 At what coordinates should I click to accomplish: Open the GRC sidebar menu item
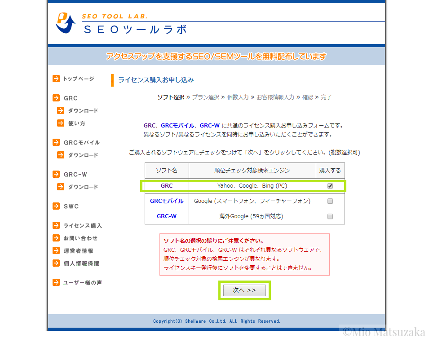tap(71, 98)
